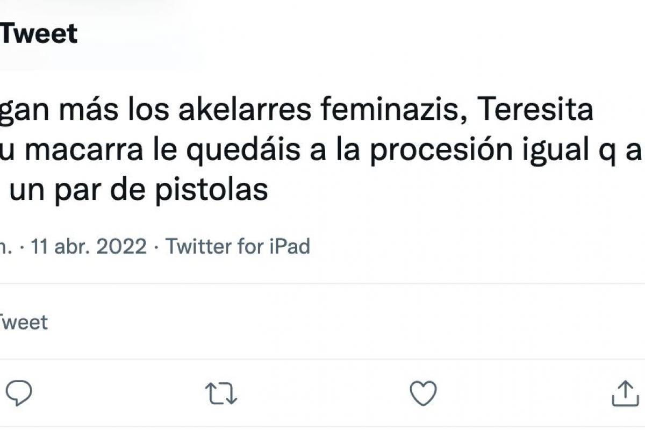Open the "11 abr. 2022" timestamp link
The height and width of the screenshot is (430, 645).
click(x=89, y=247)
